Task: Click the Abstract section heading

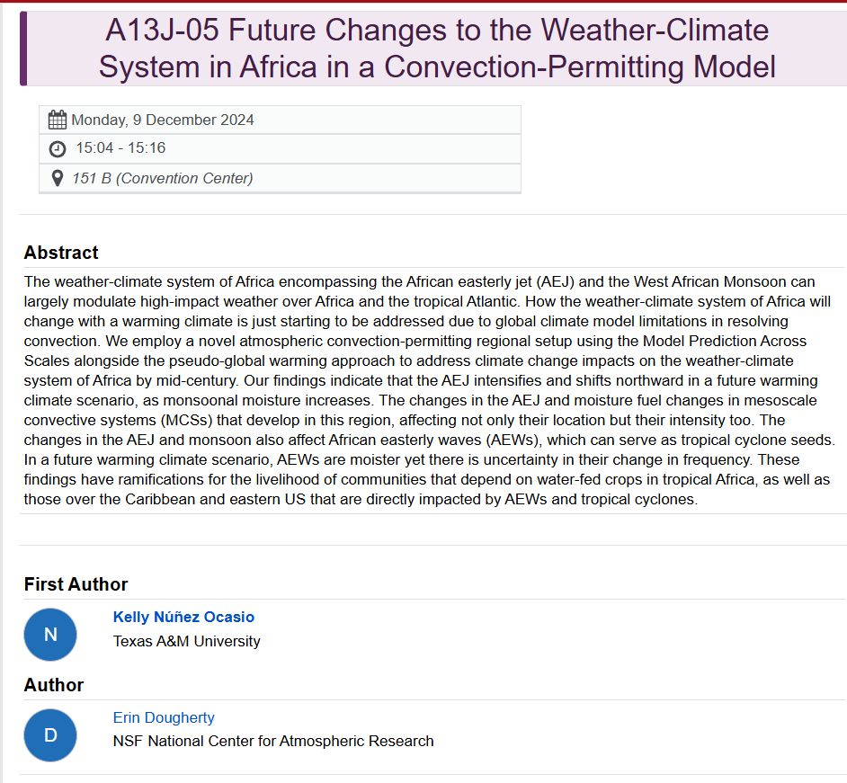Action: [x=61, y=253]
